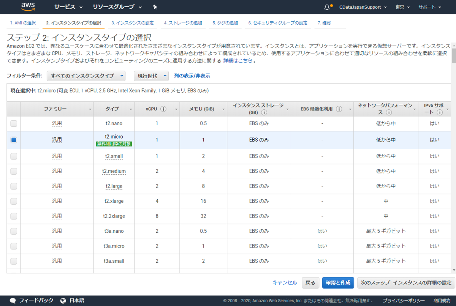
Task: Click 汎用 family in t2.nano row
Action: (57, 123)
